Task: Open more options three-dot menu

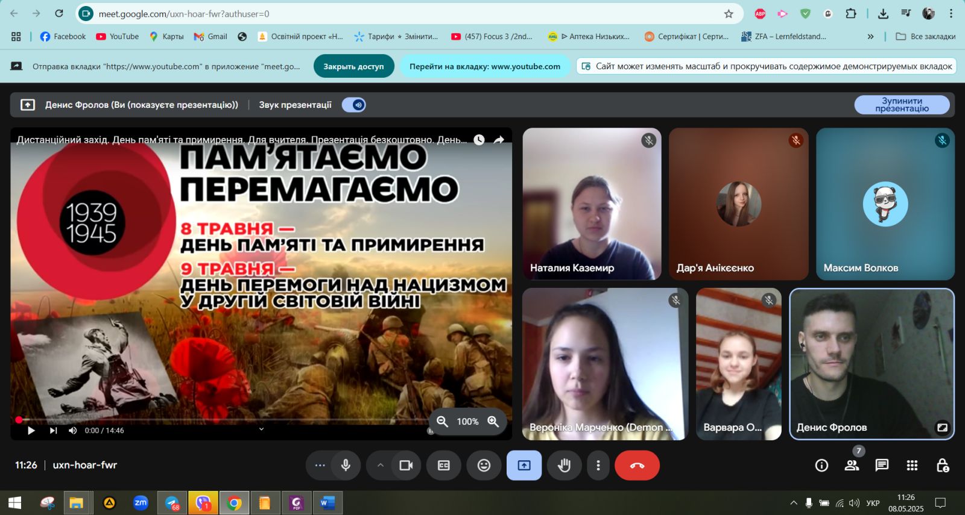Action: [598, 466]
